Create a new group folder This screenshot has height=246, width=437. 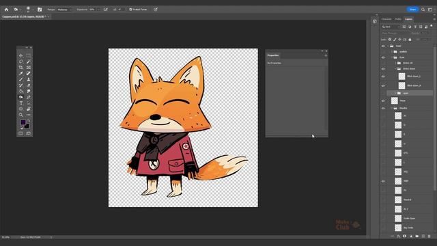(417, 236)
